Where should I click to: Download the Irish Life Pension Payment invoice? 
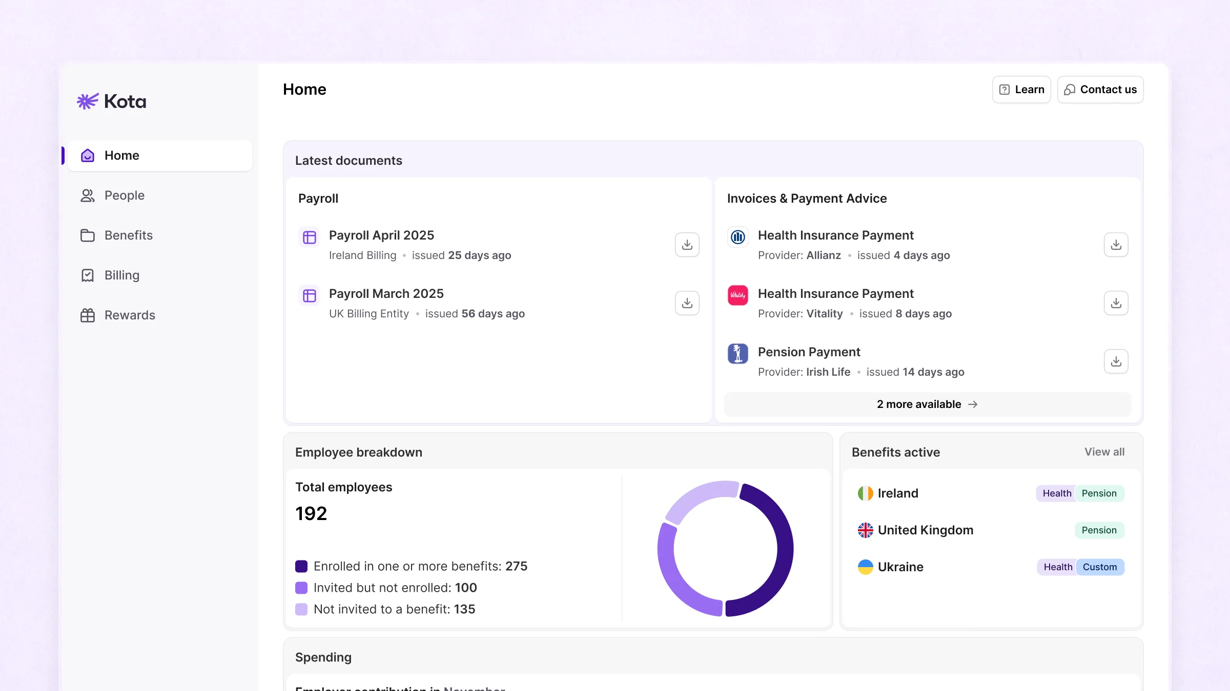point(1116,361)
